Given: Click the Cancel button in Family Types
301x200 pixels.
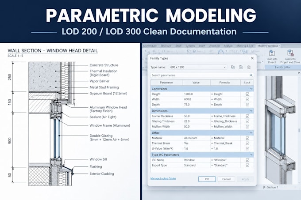Looking at the screenshot, I should pos(226,179).
